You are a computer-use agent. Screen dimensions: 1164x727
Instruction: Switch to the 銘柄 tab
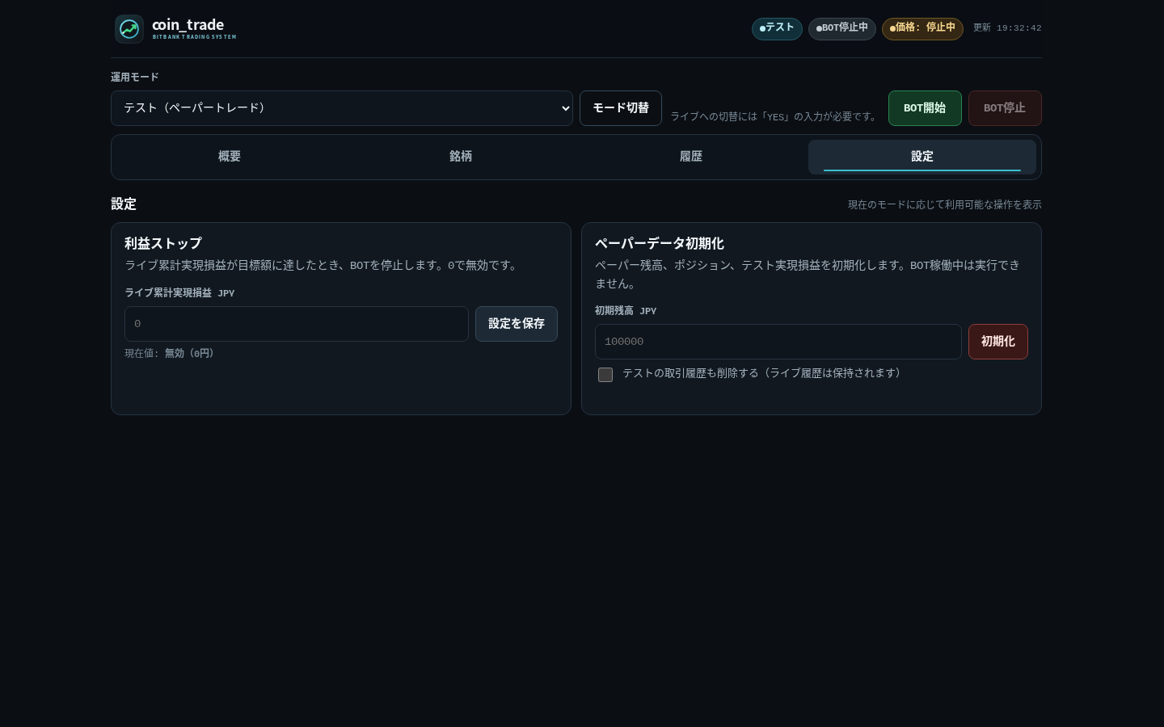461,157
